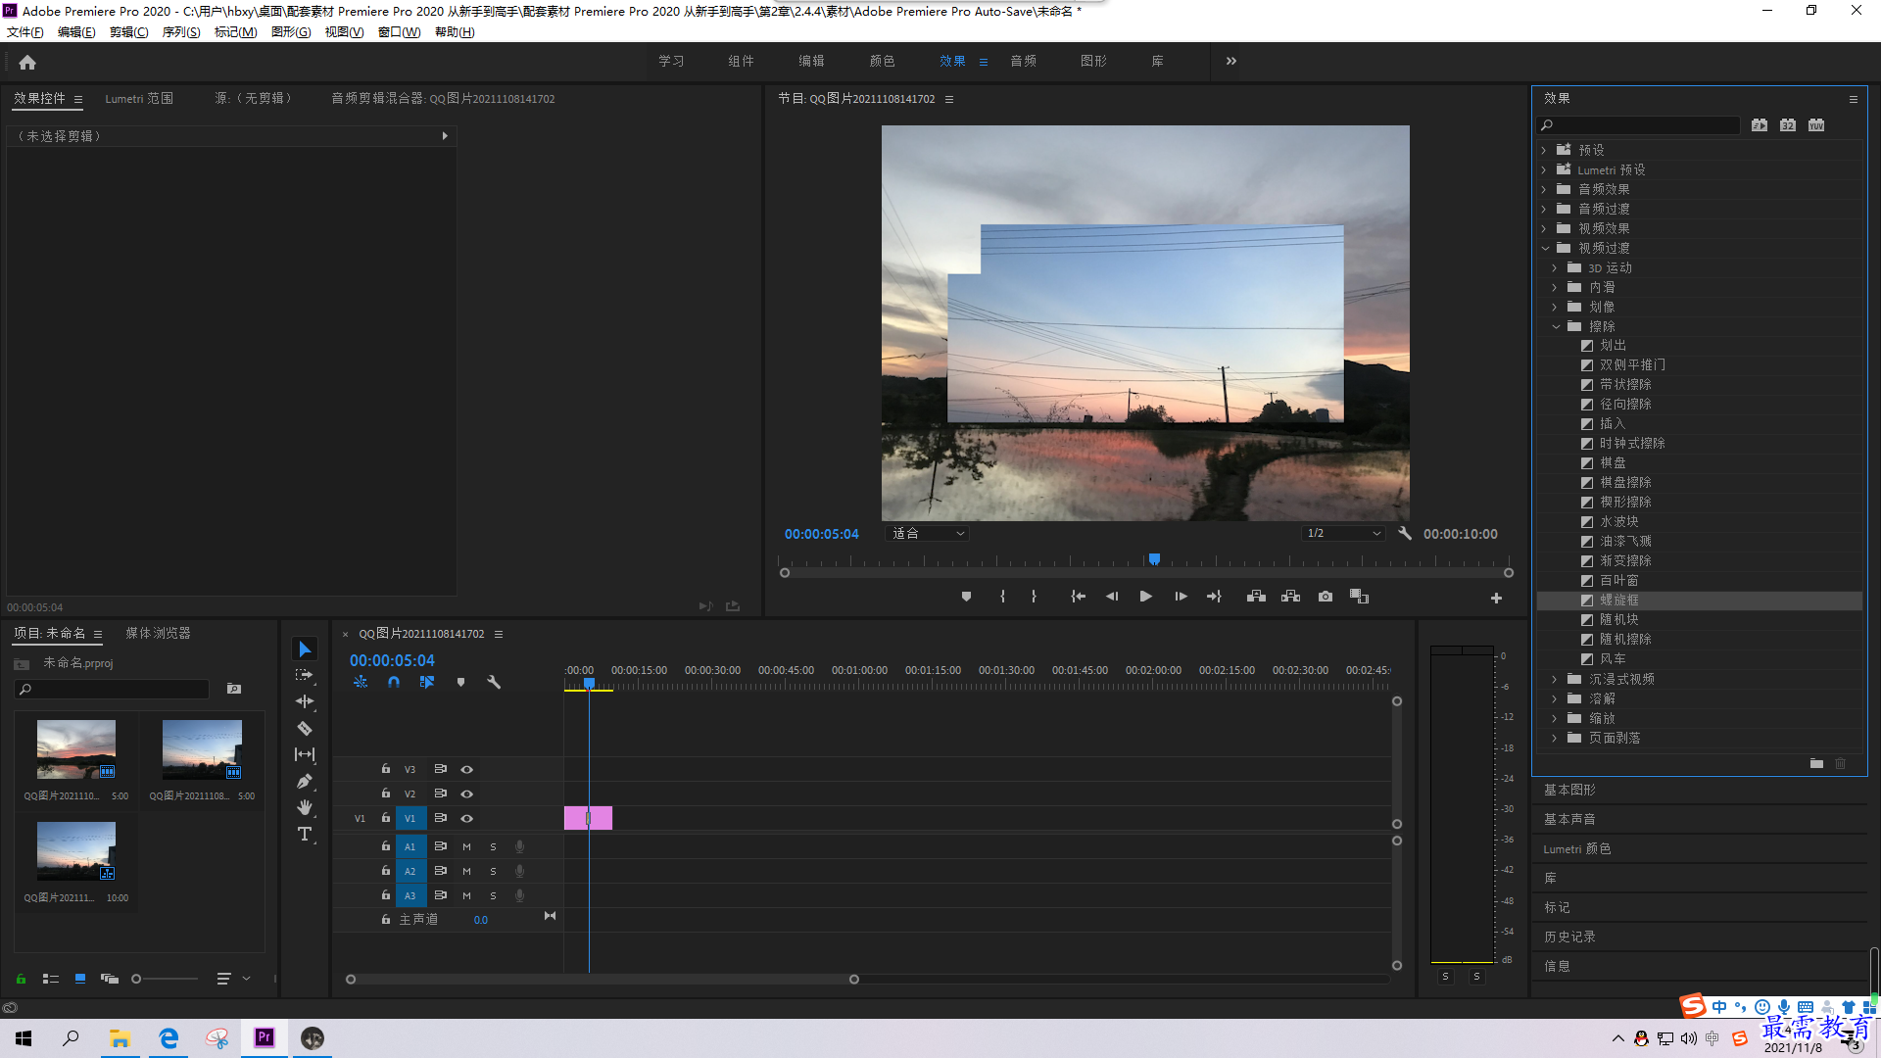Screen dimensions: 1881x1058
Task: Open timeline display settings wrench
Action: 494,682
